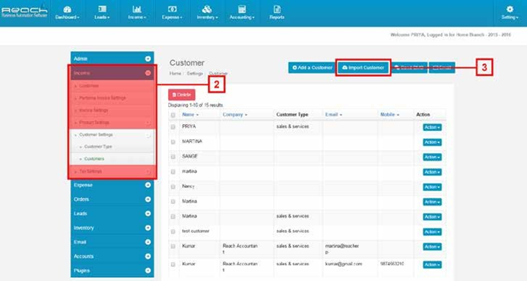Open the Reports document icon
The width and height of the screenshot is (527, 281).
pos(277,9)
